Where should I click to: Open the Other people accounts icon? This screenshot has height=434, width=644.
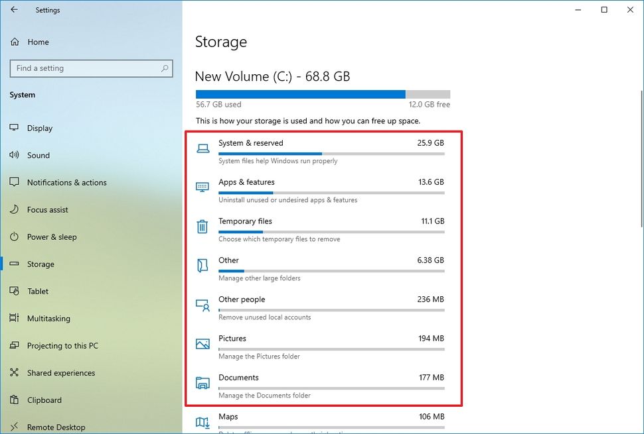(x=202, y=304)
